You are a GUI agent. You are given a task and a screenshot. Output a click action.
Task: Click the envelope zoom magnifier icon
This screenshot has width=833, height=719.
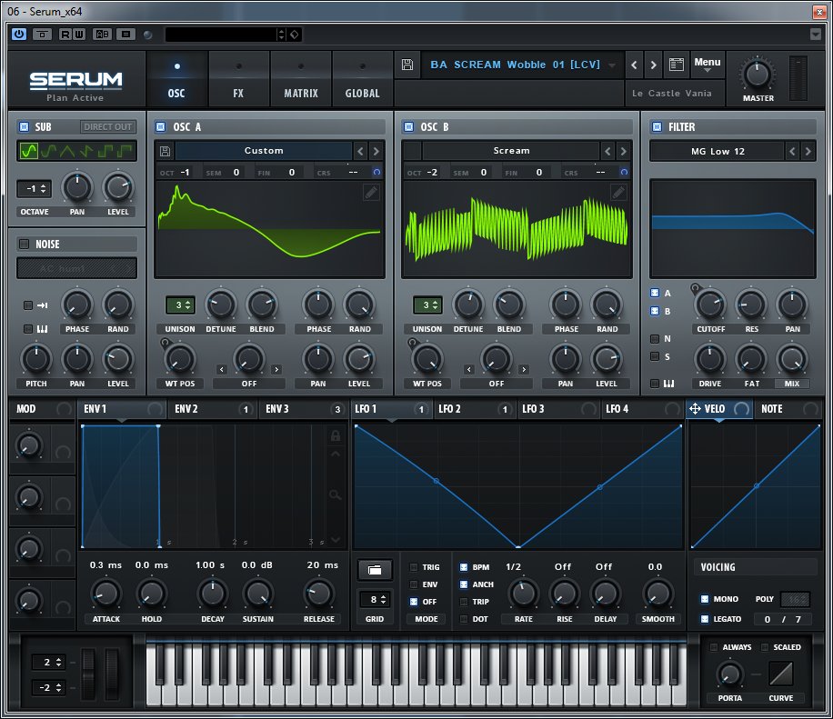[x=335, y=494]
